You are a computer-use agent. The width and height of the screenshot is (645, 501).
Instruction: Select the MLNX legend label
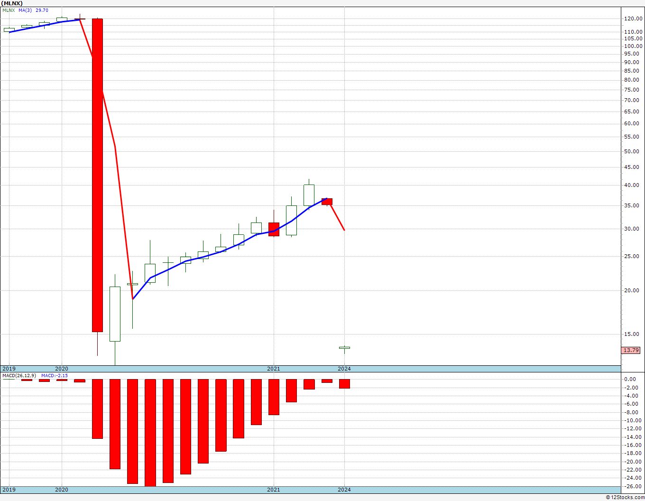[x=9, y=10]
